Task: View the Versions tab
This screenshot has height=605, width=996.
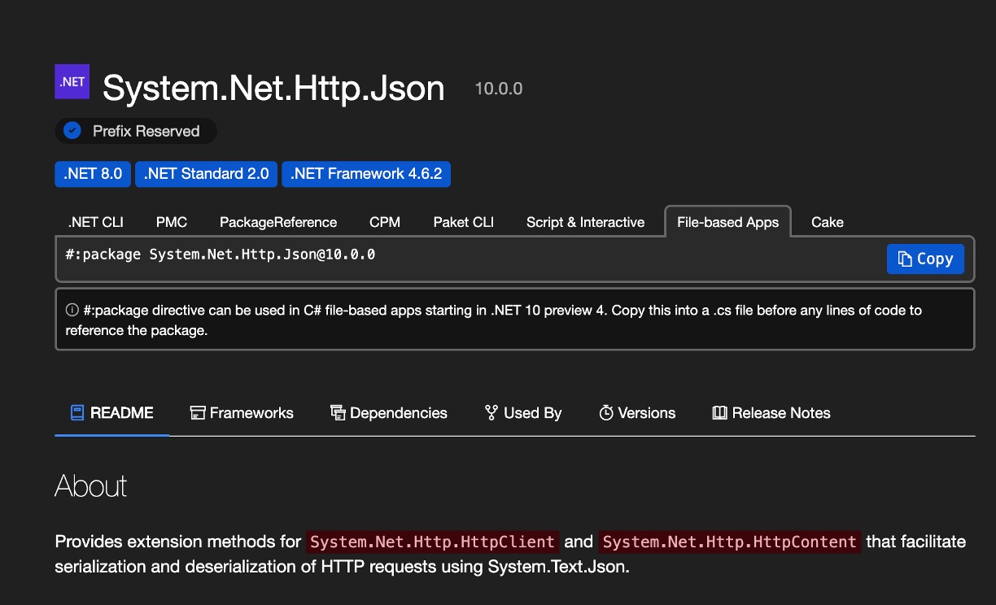Action: coord(637,413)
